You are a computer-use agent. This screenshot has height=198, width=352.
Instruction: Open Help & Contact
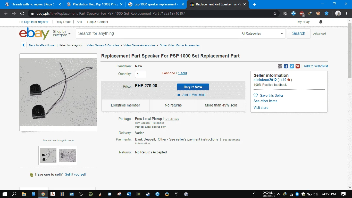point(98,22)
